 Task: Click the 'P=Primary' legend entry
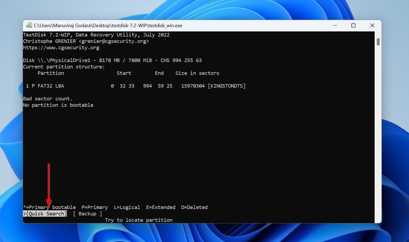pos(95,207)
